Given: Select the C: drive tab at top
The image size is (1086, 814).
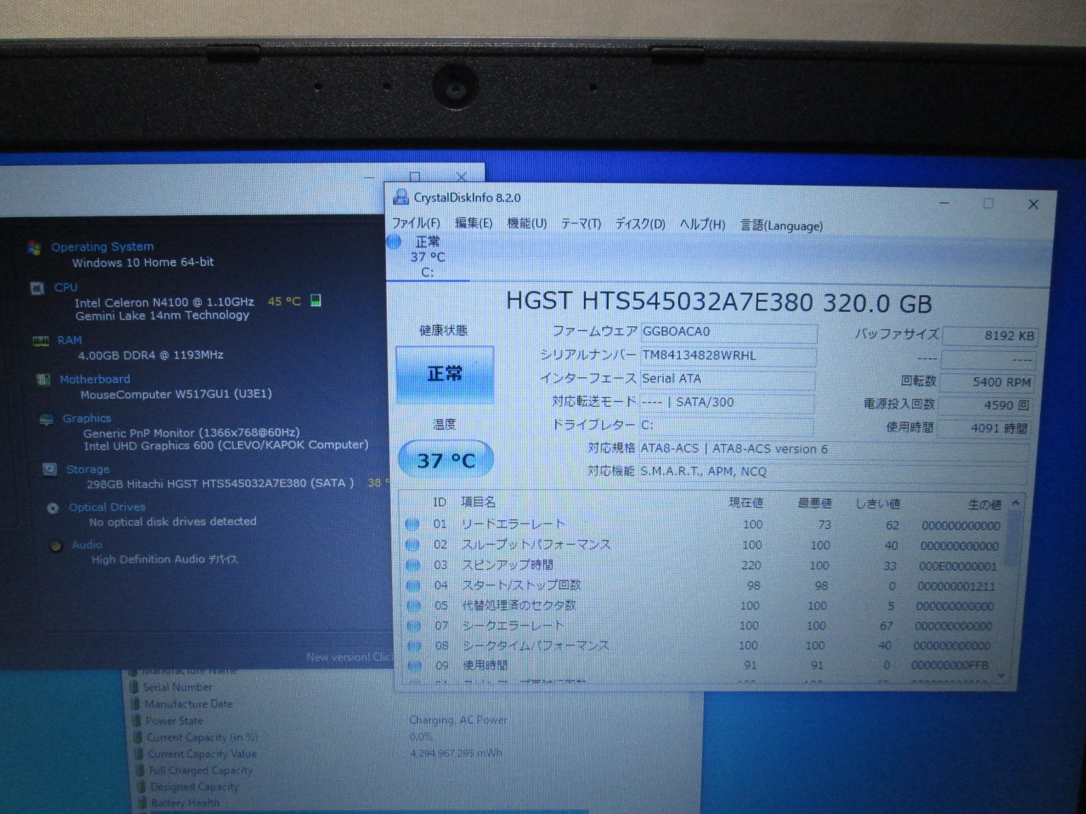Looking at the screenshot, I should [427, 258].
